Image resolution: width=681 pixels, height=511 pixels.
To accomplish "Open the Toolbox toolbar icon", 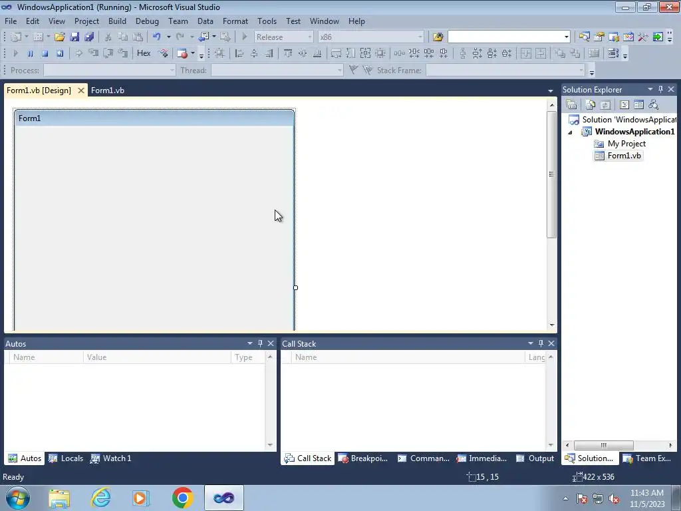I will coord(643,37).
